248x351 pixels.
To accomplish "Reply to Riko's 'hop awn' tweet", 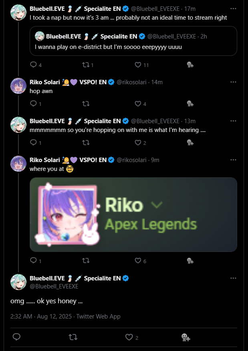I will coord(33,103).
